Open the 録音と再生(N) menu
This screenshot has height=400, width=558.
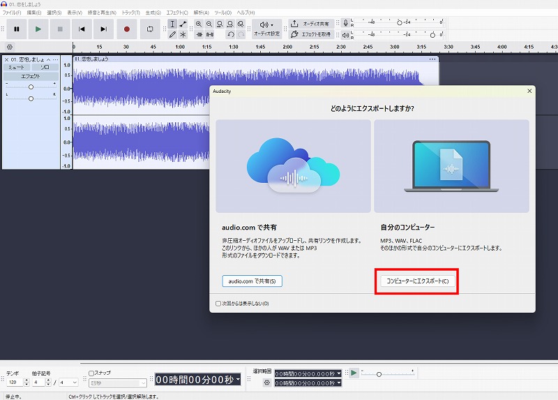click(x=102, y=13)
